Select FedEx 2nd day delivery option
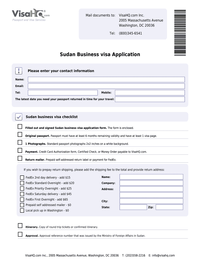The width and height of the screenshot is (200, 266). click(22, 178)
